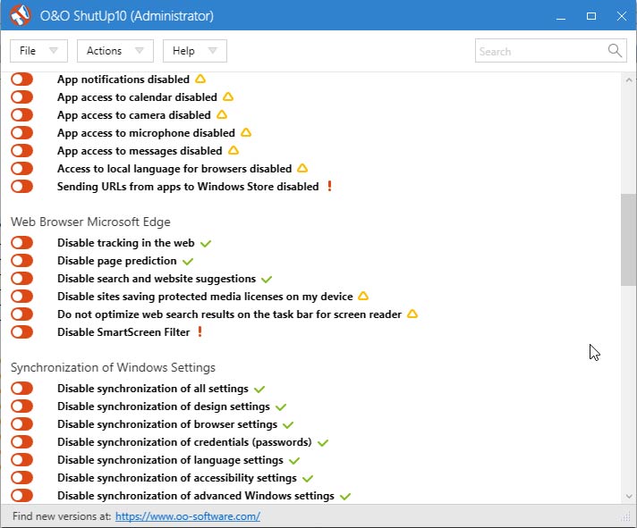
Task: Open the Actions dropdown menu
Action: [x=115, y=51]
